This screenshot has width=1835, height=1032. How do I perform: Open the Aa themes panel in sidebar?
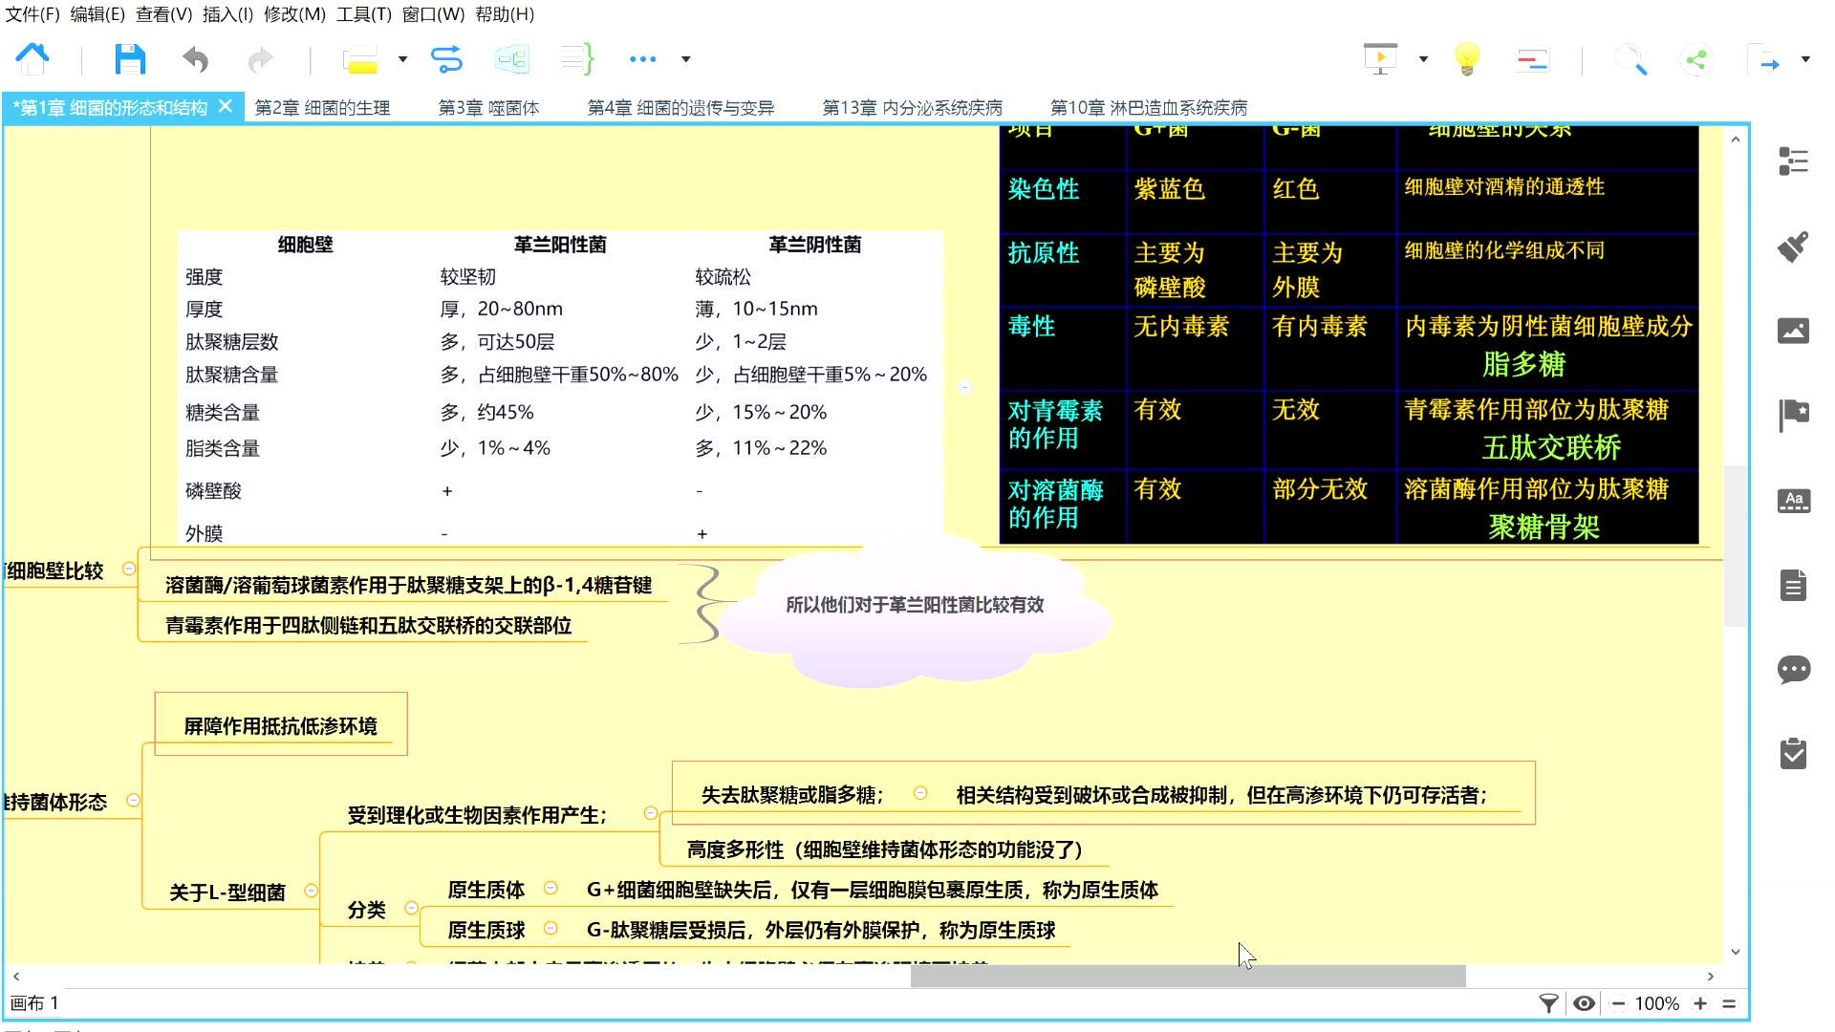coord(1793,500)
